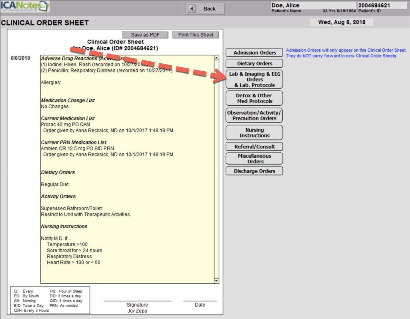Open Nursing Instructions
Viewport: 410px width, 319px height.
(x=254, y=132)
